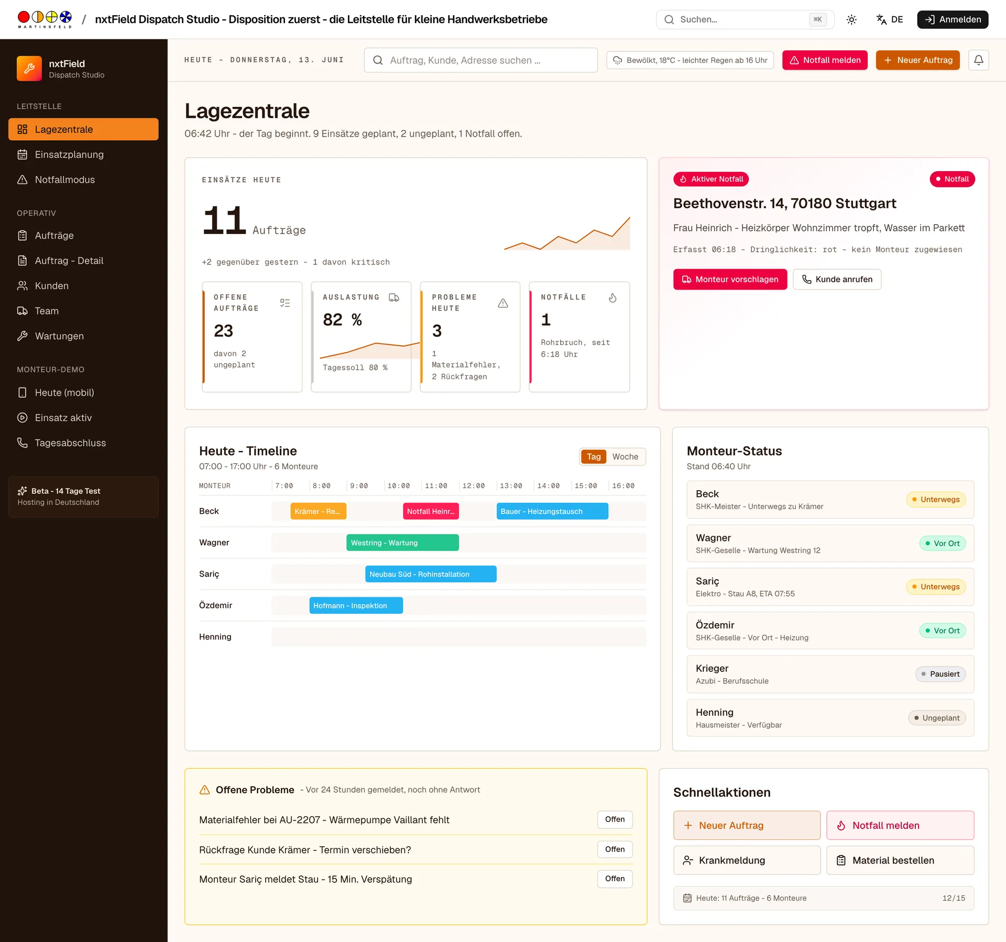This screenshot has height=942, width=1006.
Task: Click the notification bell icon
Action: (x=978, y=60)
